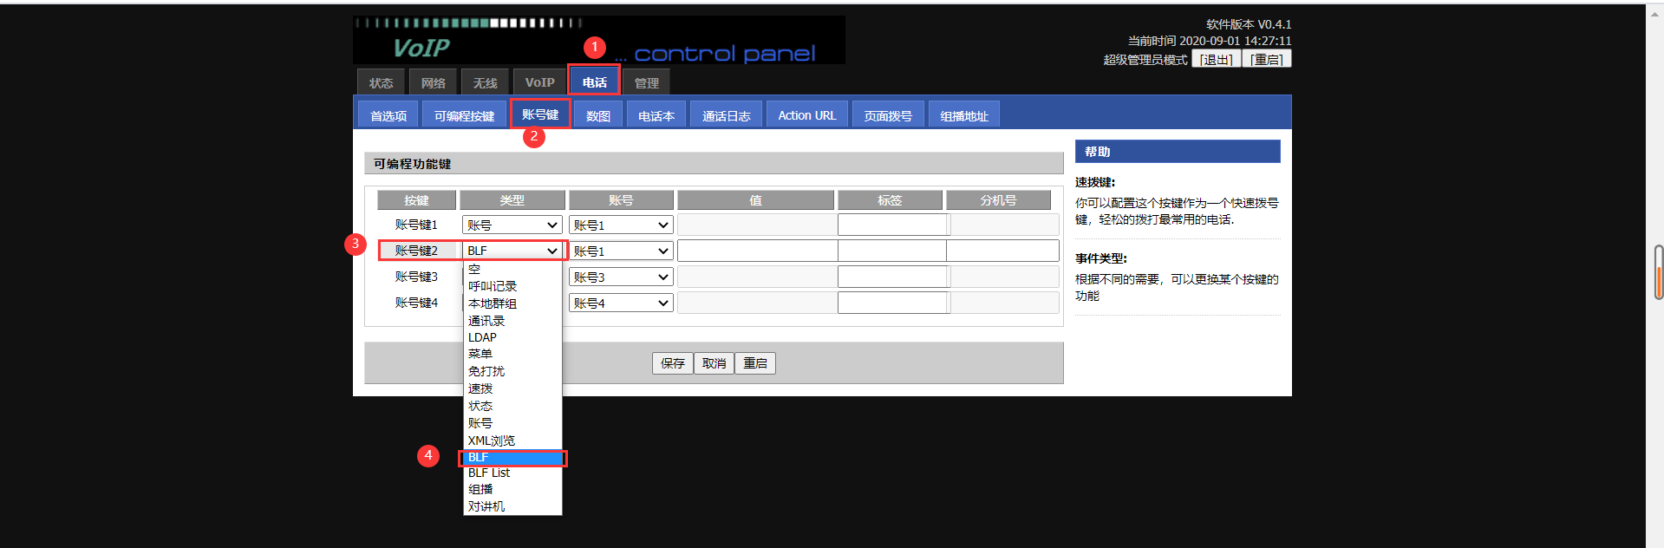Open the 账号3 account dropdown
Screen dimensions: 1664x548
point(621,277)
